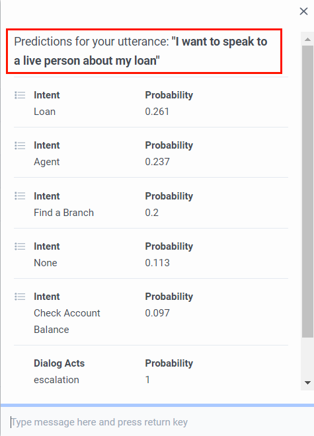This screenshot has width=314, height=436.
Task: Click the 0.261 probability value
Action: (157, 112)
